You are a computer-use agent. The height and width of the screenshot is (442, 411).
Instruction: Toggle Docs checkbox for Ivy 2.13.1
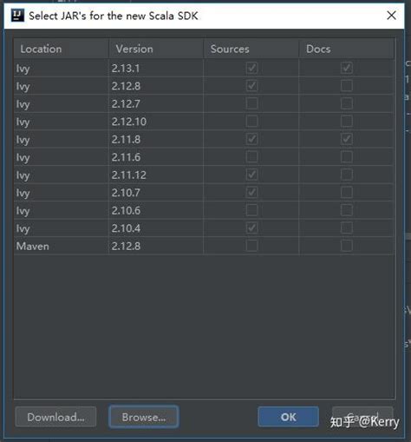(347, 68)
